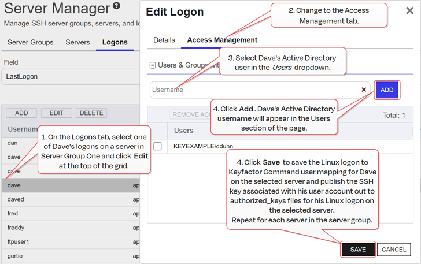
Task: Click into the Username input field
Action: (254, 90)
